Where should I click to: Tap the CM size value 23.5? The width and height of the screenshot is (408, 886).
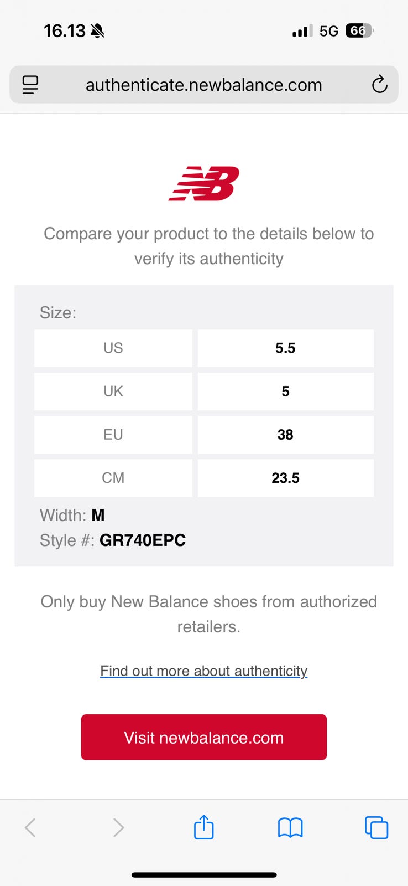[285, 478]
